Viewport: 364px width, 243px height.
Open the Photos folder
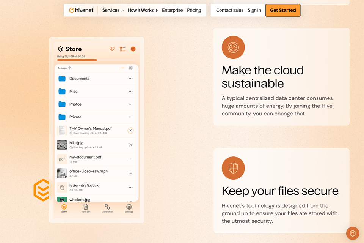tap(96, 104)
